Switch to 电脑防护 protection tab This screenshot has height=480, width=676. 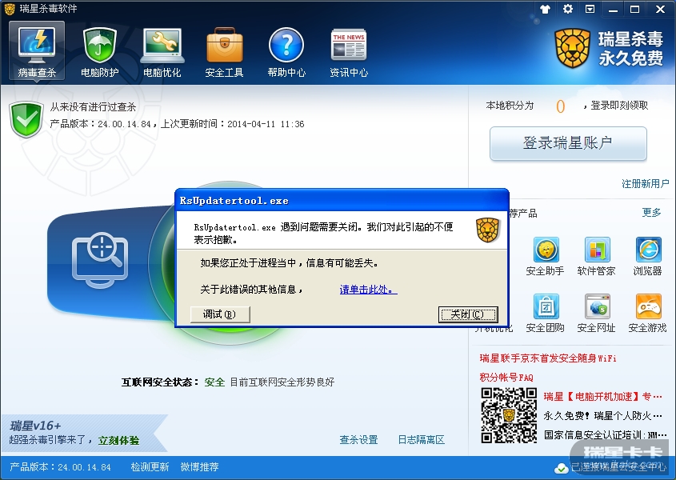[x=99, y=51]
